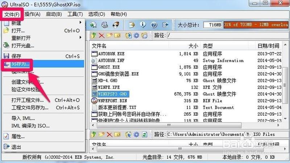Screen dimensions: 290x163
Task: Click the red X delete icon in local pane
Action: click(x=109, y=134)
